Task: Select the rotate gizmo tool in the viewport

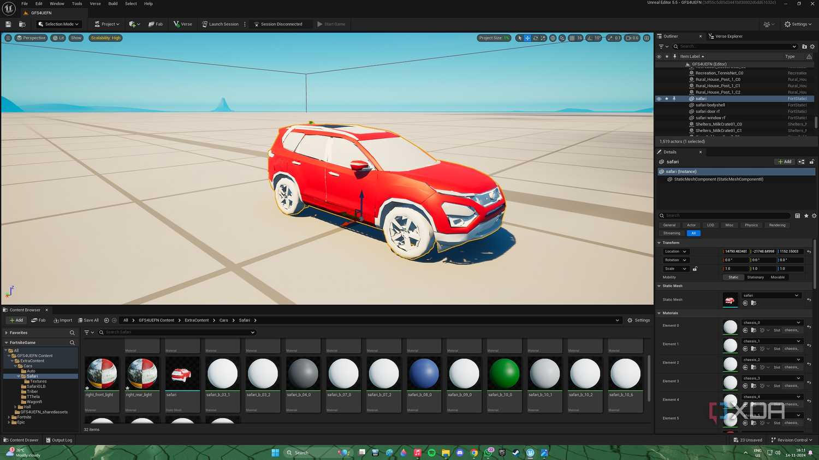Action: [x=536, y=38]
